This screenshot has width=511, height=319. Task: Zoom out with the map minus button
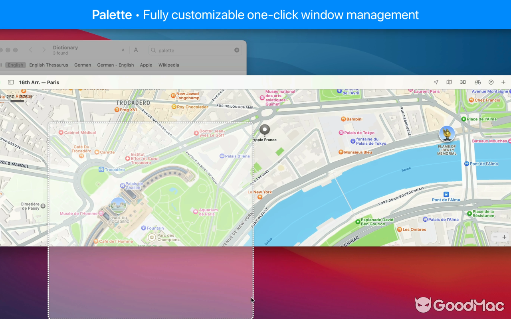pyautogui.click(x=495, y=237)
